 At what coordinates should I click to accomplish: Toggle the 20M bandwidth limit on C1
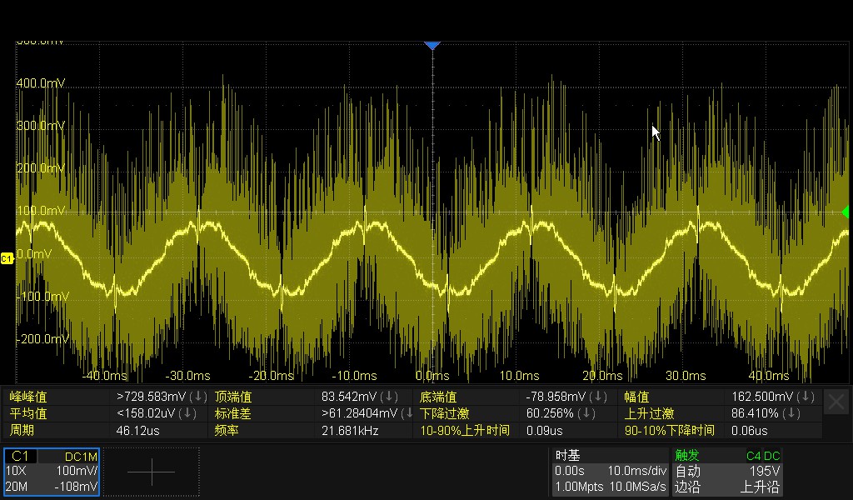18,487
